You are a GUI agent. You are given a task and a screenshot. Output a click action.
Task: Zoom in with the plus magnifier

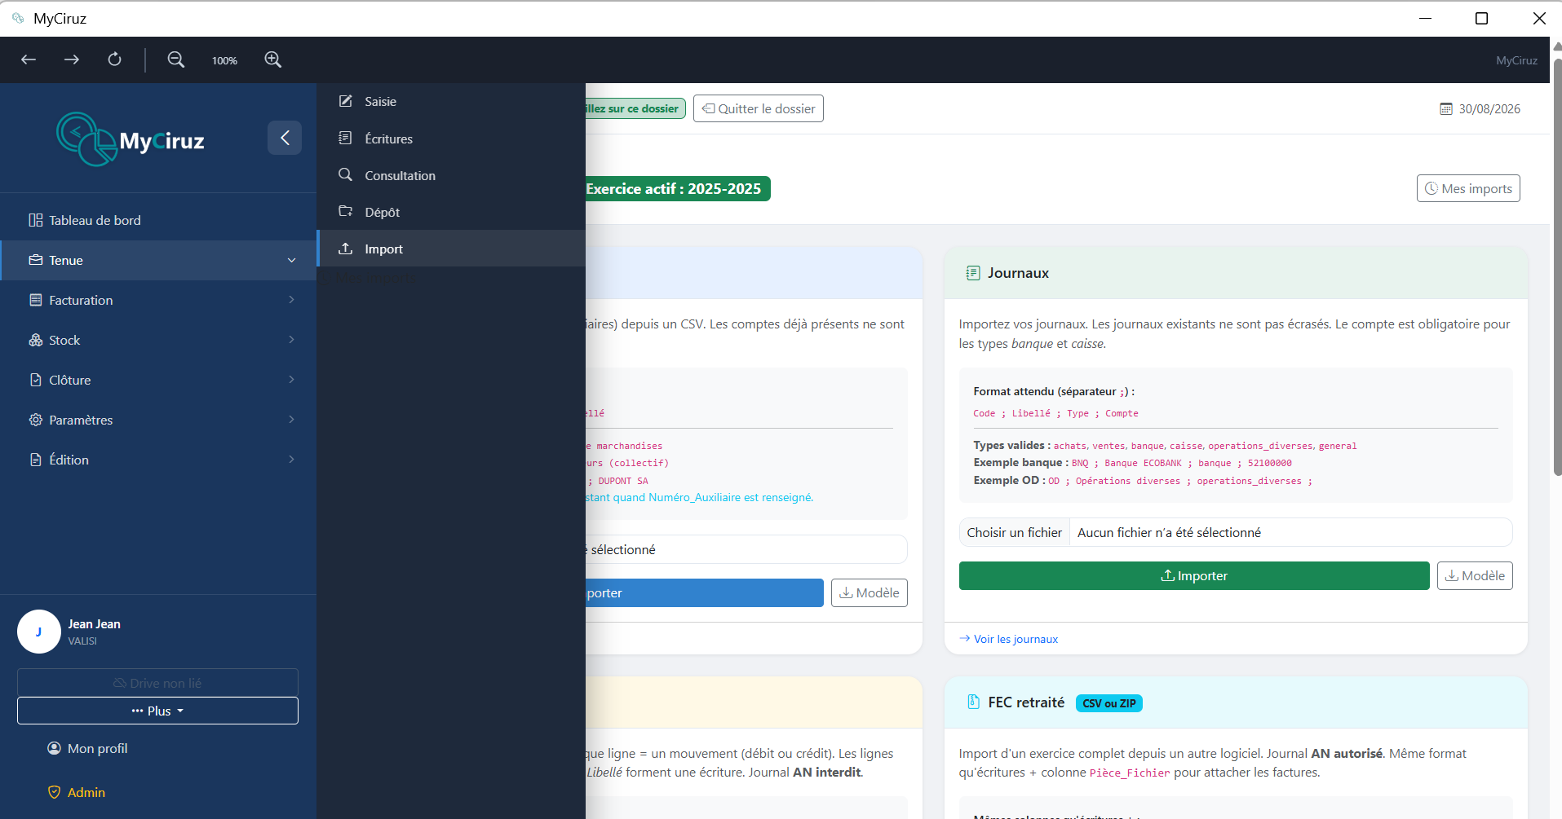(272, 59)
